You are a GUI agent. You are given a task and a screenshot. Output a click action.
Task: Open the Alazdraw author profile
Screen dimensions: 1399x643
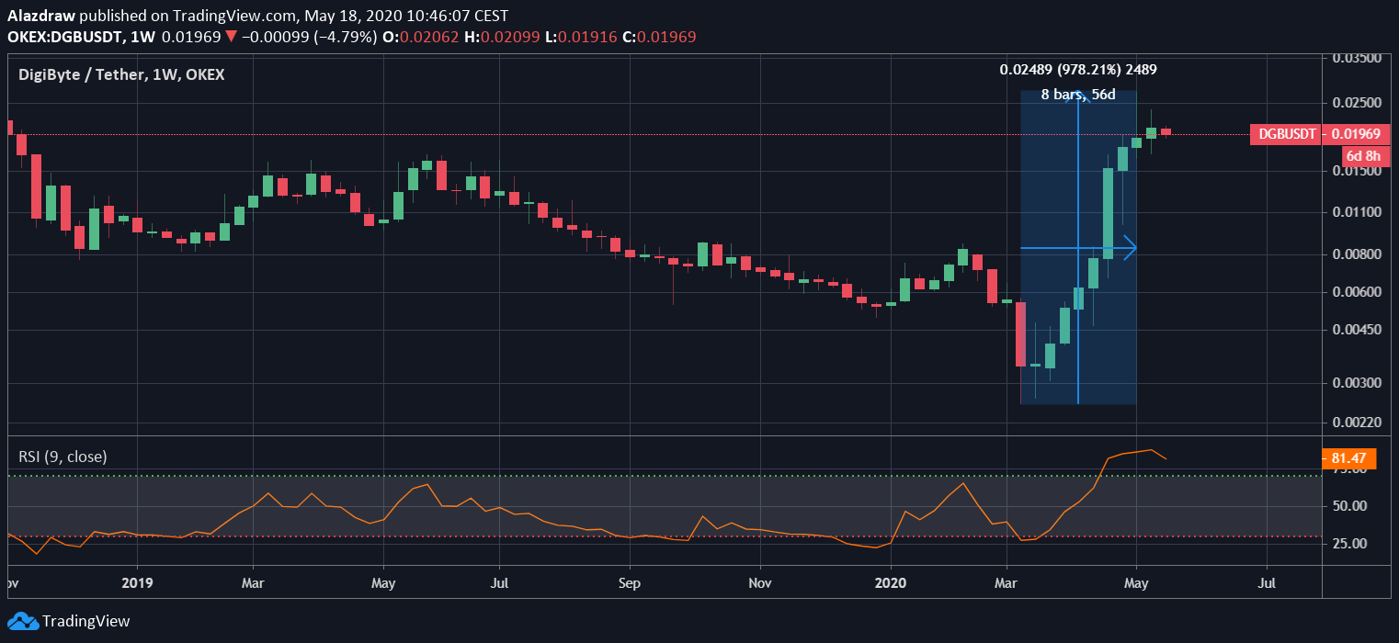(43, 15)
